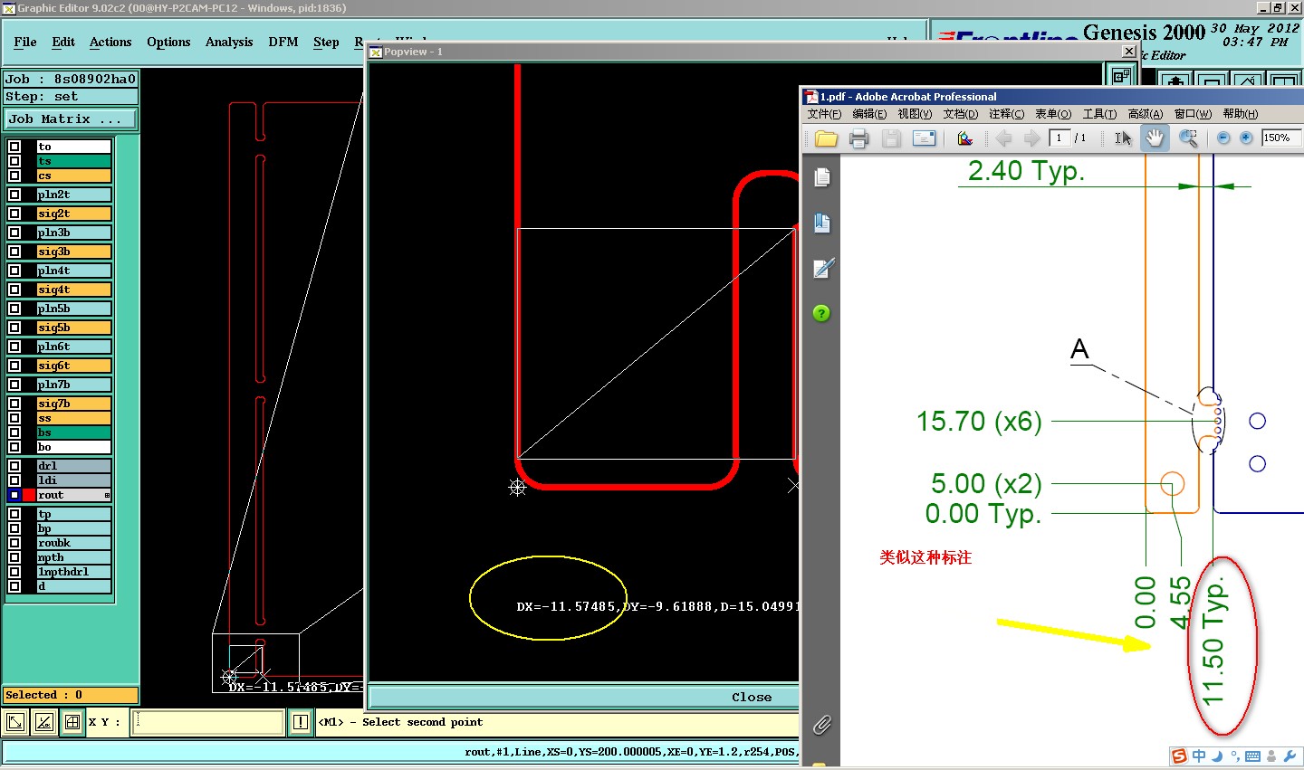Zoom in with plus button in Acrobat
1304x770 pixels.
1246,138
